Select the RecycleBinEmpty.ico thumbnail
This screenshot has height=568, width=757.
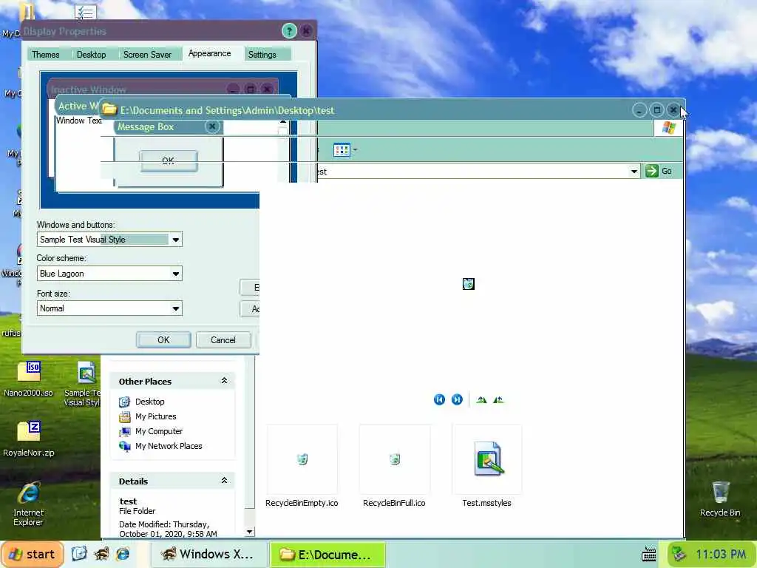[x=302, y=459]
